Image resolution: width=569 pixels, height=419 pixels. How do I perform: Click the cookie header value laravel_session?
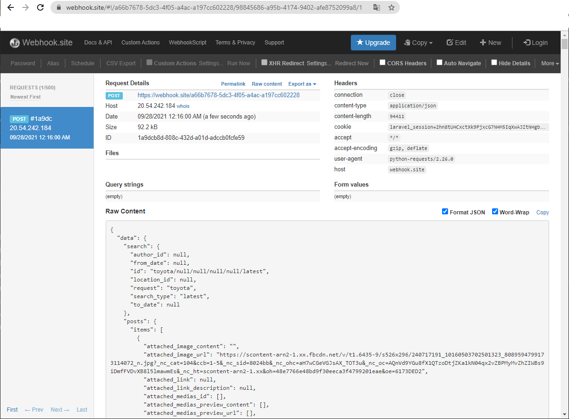[468, 127]
